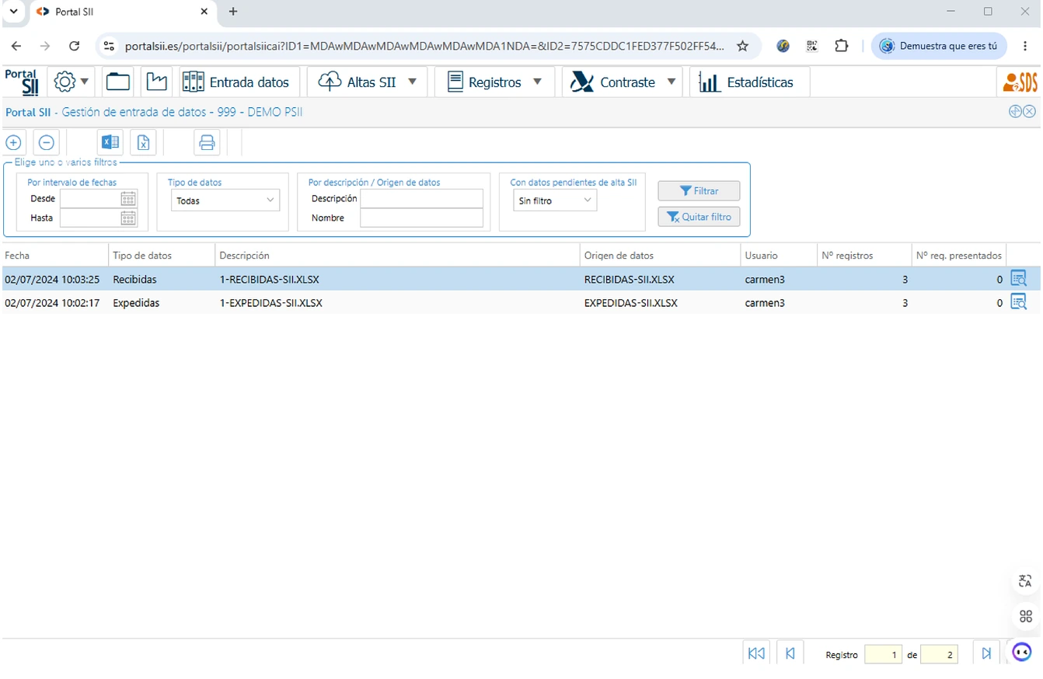This screenshot has width=1043, height=679.
Task: Sort by the Tipo de datos column header
Action: tap(162, 255)
